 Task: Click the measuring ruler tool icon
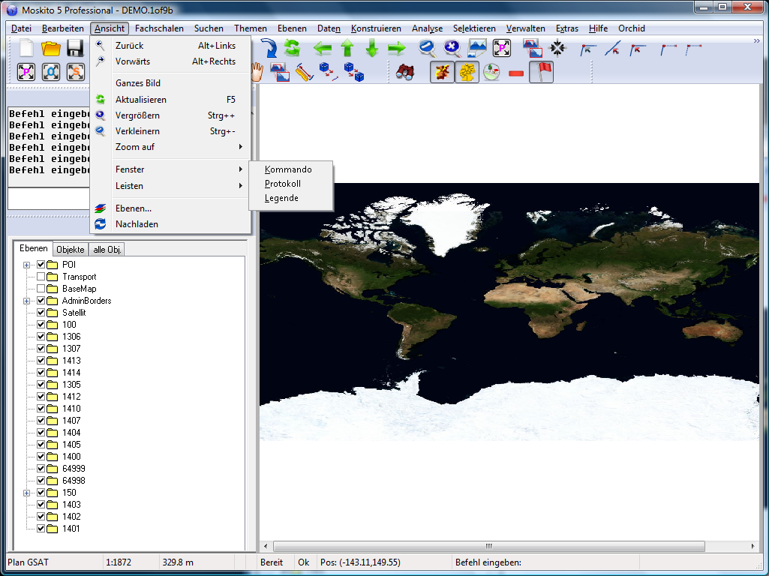(x=303, y=72)
